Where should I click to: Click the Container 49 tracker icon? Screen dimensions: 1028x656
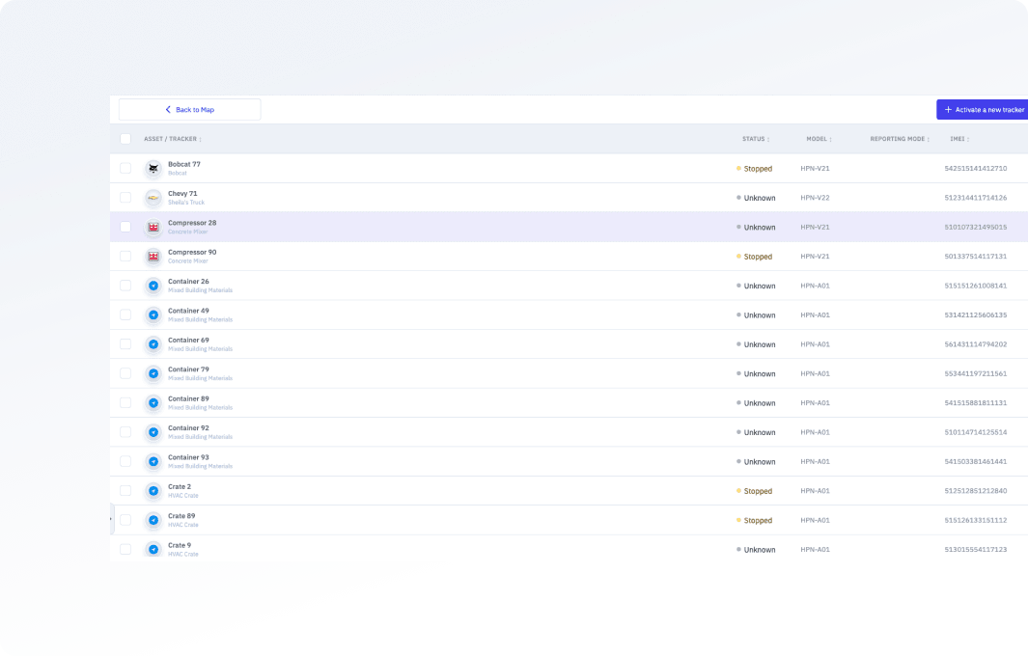(x=153, y=315)
